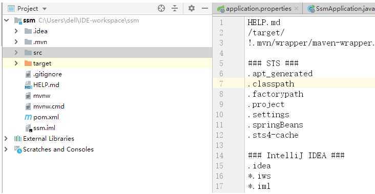This screenshot has width=375, height=194.
Task: Select HELP.md file
Action: (x=46, y=85)
